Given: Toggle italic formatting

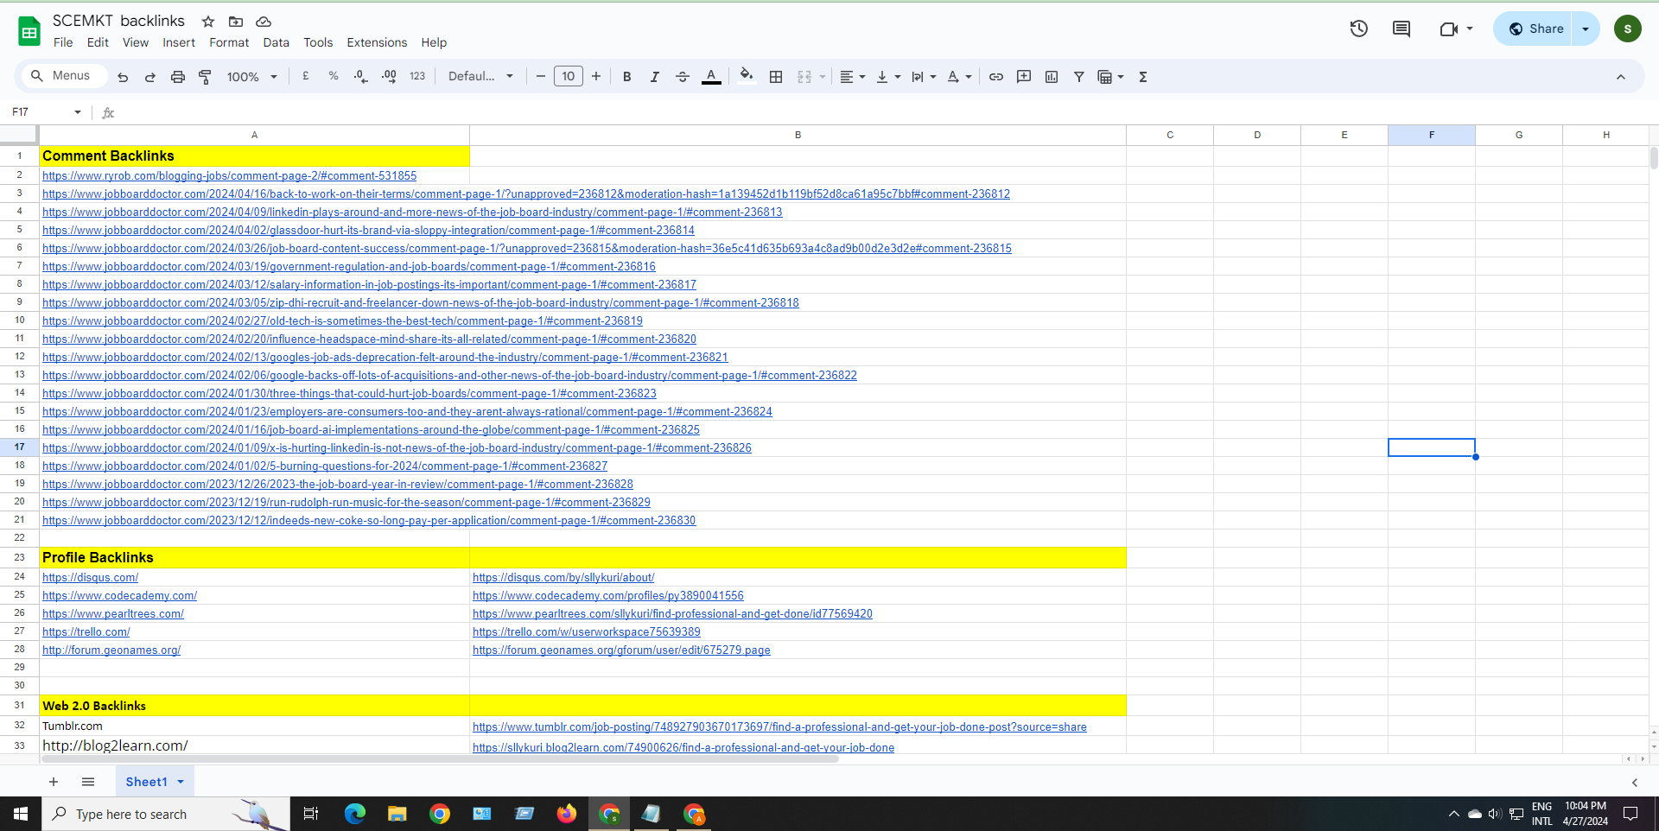Looking at the screenshot, I should coord(654,77).
